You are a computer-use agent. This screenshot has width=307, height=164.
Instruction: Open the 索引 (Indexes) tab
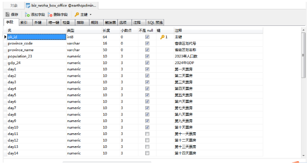(25, 22)
